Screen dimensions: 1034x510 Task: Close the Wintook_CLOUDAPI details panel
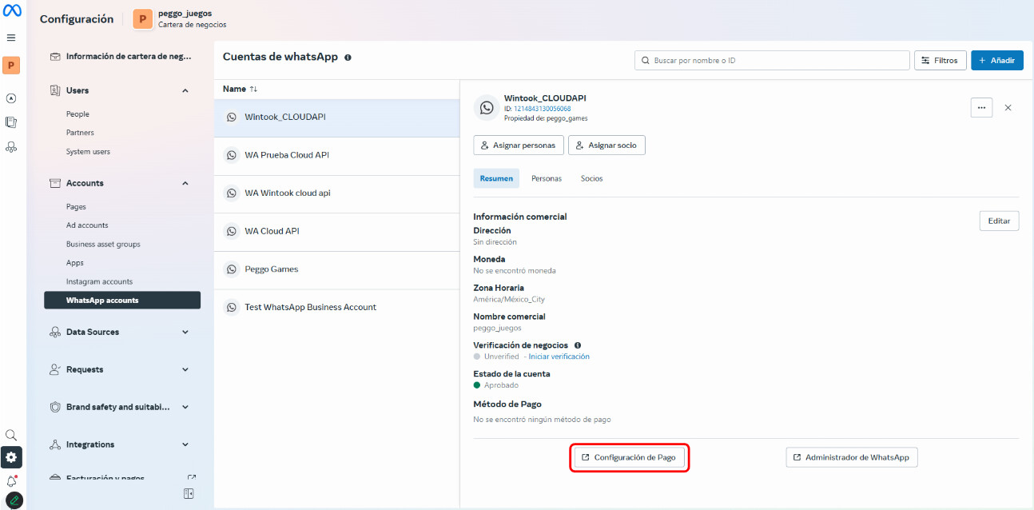pos(1008,108)
